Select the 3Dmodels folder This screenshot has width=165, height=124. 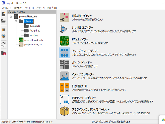(35, 26)
